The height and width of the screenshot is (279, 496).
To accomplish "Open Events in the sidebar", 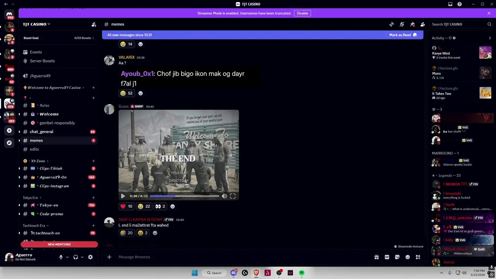I will click(59, 52).
